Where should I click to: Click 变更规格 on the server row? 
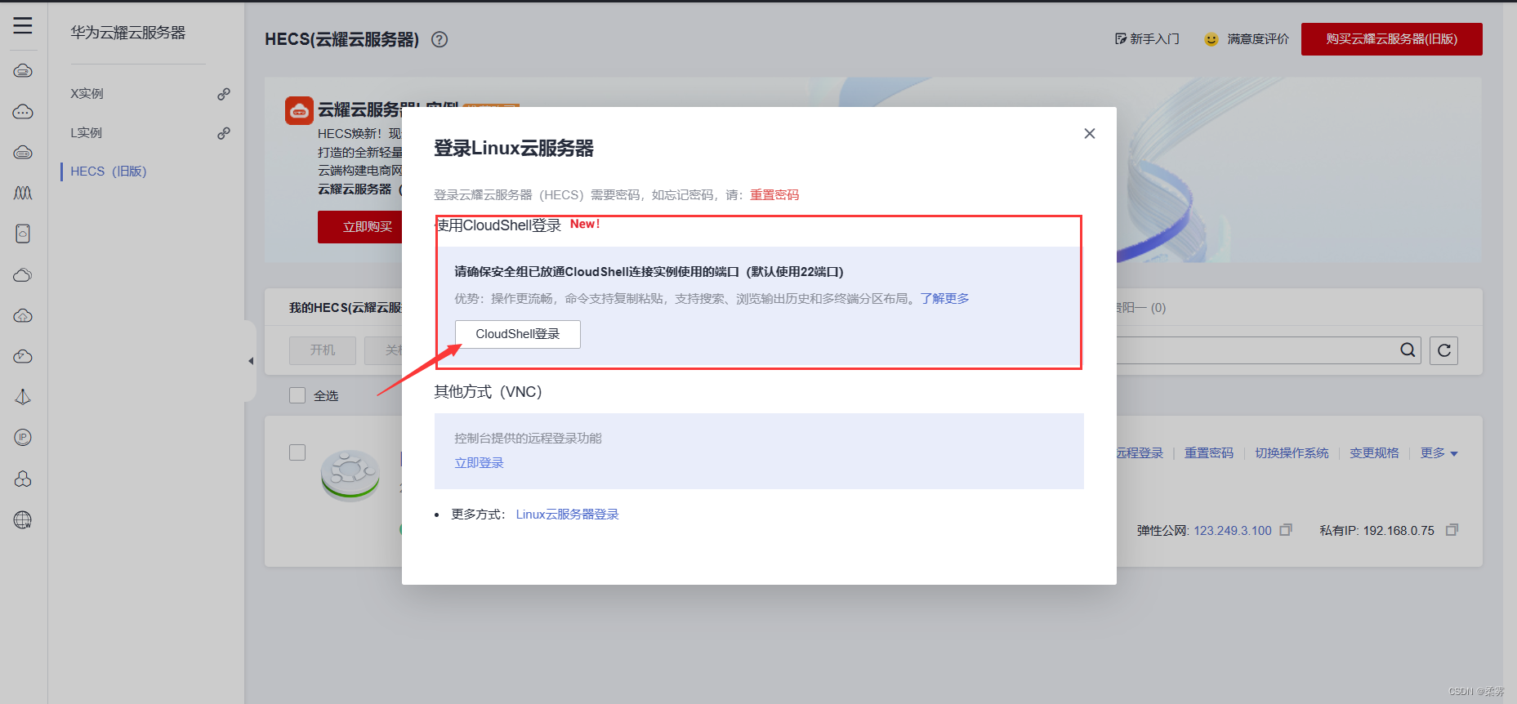1374,453
